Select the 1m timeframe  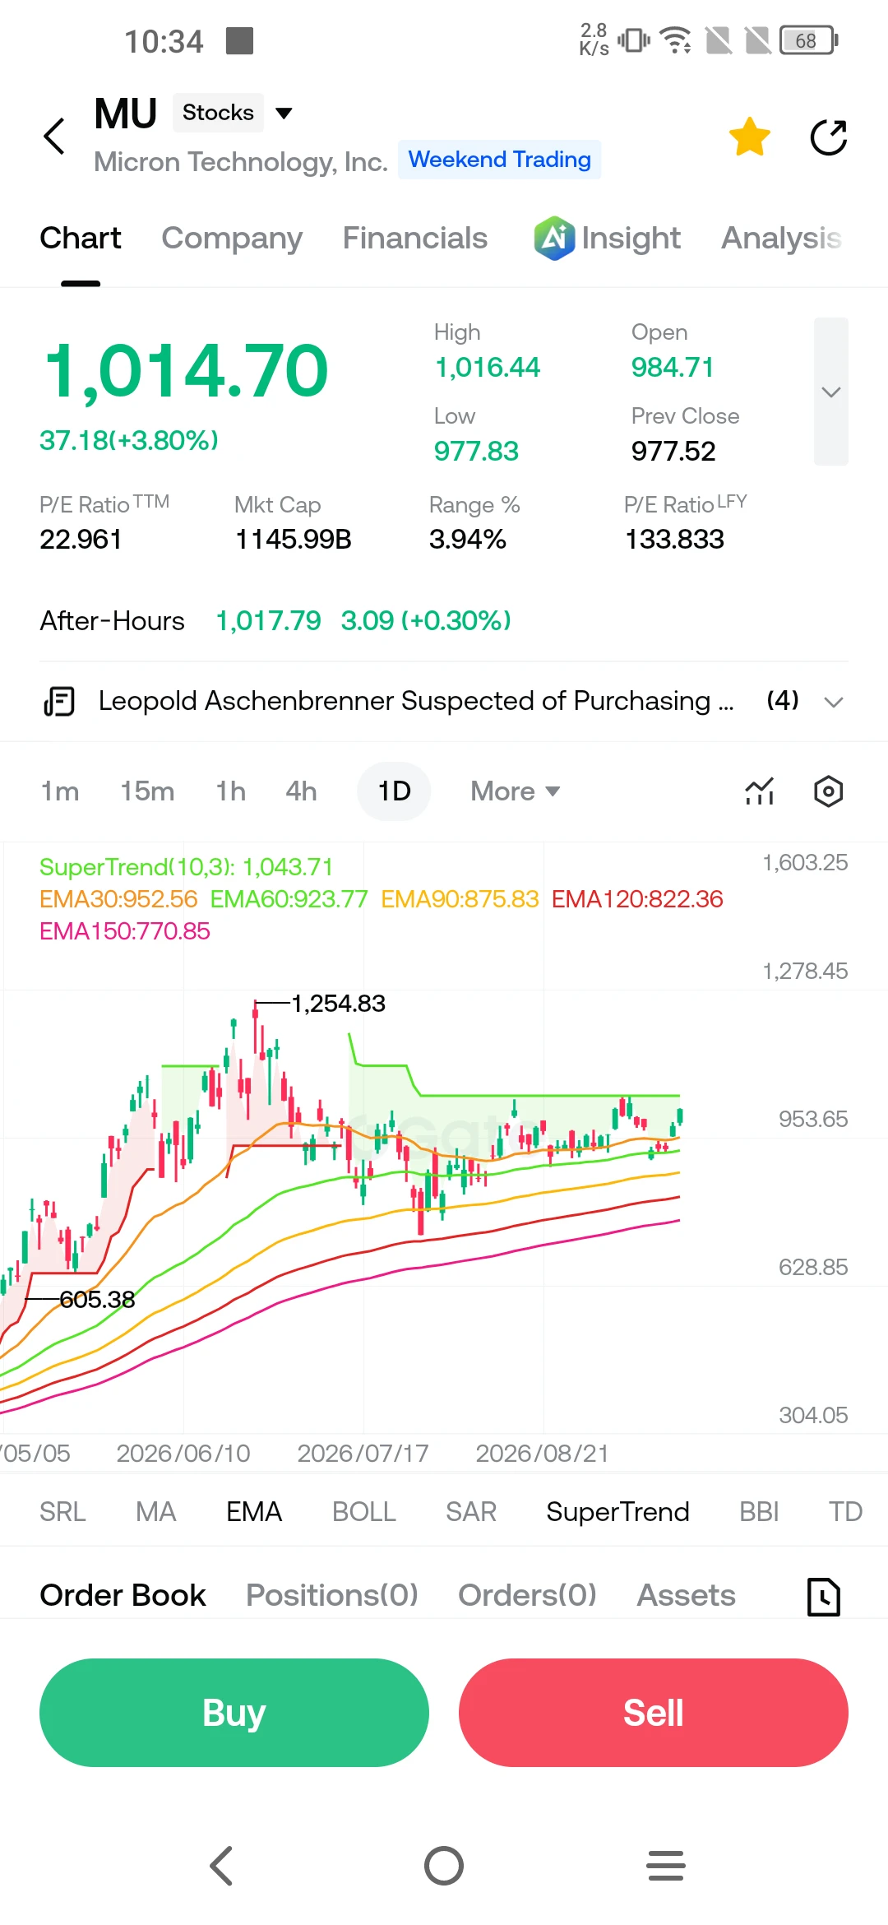(x=60, y=791)
